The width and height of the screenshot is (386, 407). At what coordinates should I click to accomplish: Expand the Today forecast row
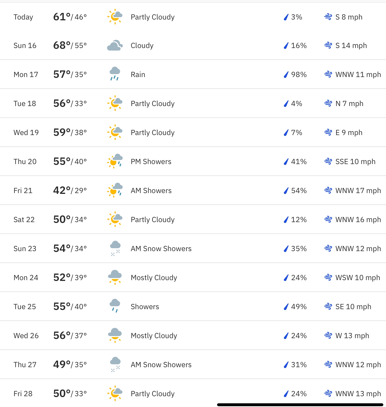point(193,17)
